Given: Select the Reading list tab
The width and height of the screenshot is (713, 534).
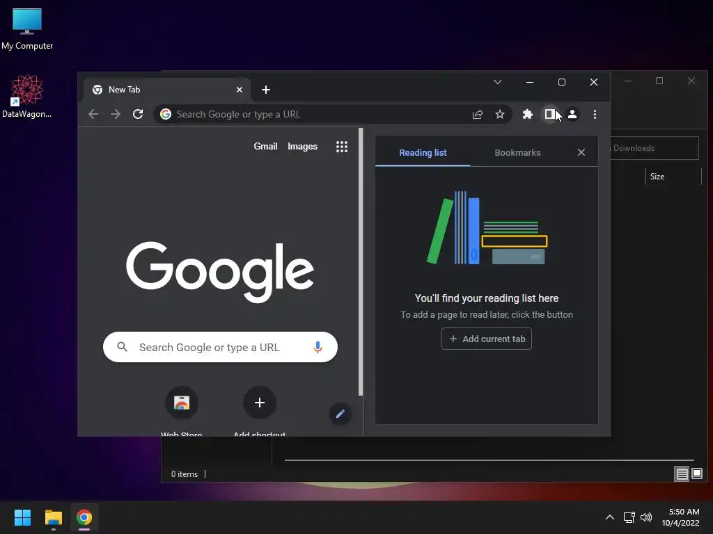Looking at the screenshot, I should [423, 152].
